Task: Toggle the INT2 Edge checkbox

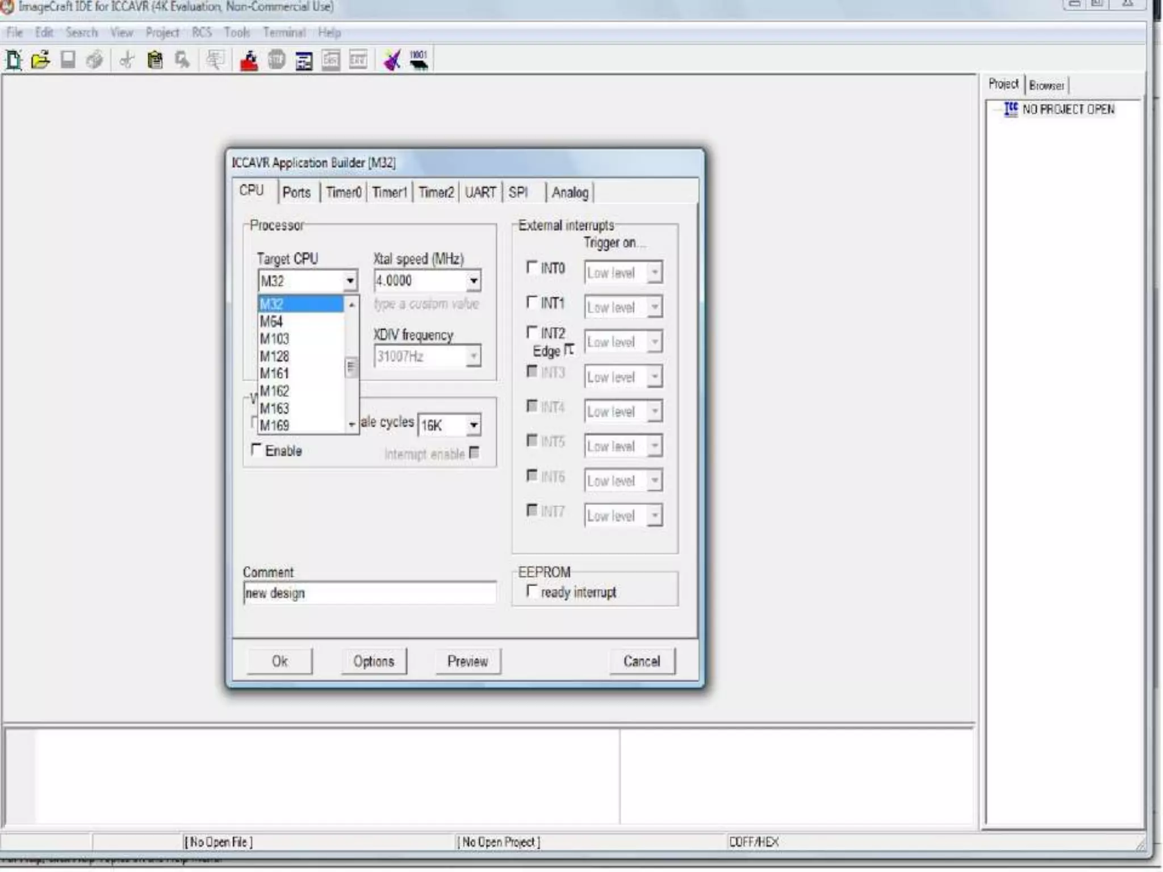Action: tap(569, 350)
